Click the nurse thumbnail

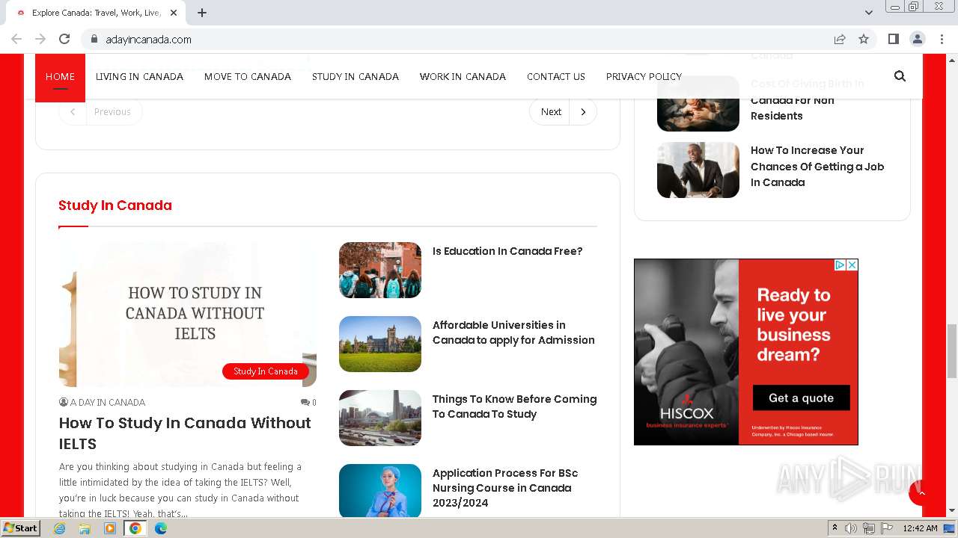[x=380, y=491]
